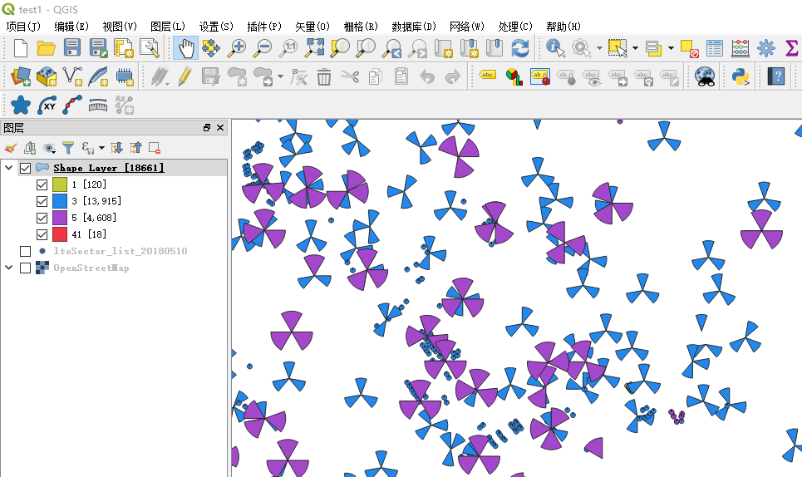Image resolution: width=802 pixels, height=477 pixels.
Task: Select the Shape Layer [18661] entry
Action: click(108, 168)
